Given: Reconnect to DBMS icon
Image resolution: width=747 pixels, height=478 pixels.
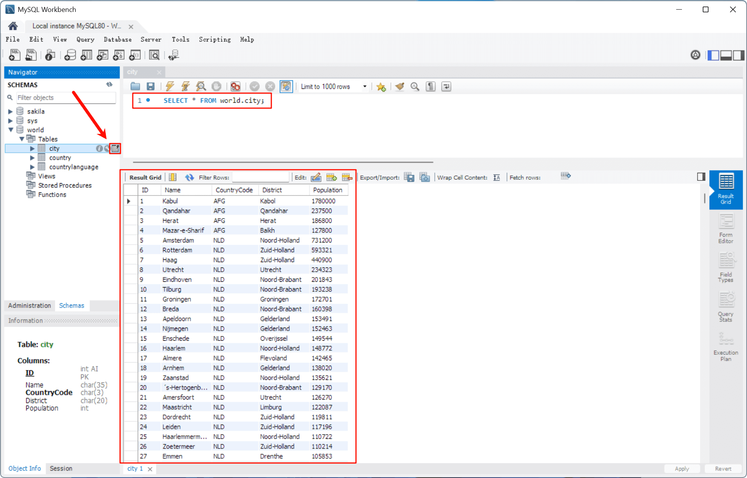Looking at the screenshot, I should pyautogui.click(x=174, y=55).
